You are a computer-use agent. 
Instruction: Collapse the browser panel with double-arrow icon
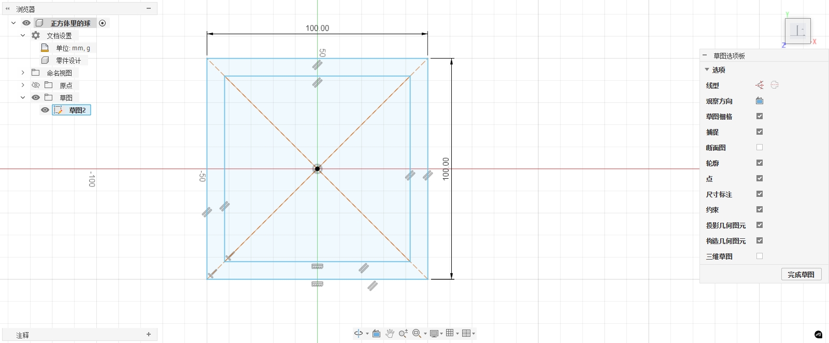tap(7, 9)
